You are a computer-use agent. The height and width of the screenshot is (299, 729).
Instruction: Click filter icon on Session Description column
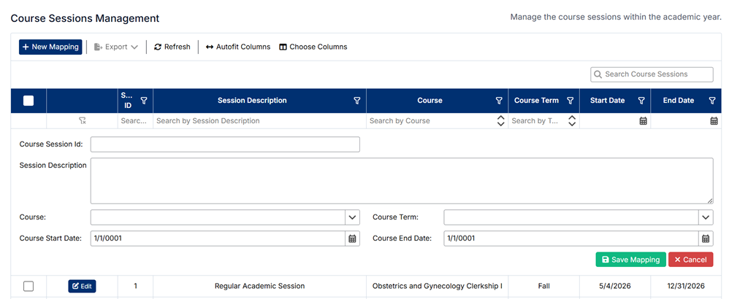click(x=357, y=101)
